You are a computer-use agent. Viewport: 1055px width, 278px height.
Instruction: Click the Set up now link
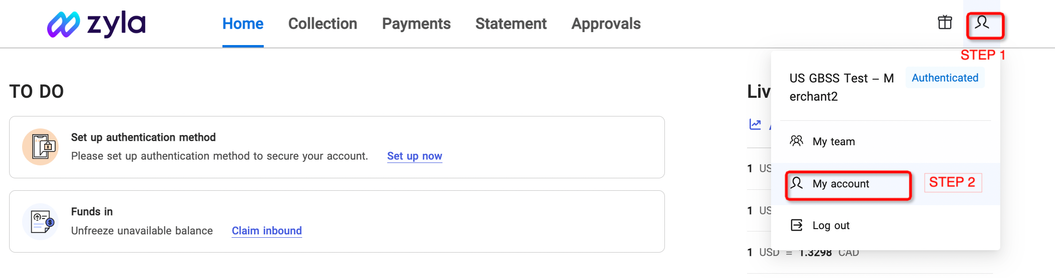tap(414, 156)
